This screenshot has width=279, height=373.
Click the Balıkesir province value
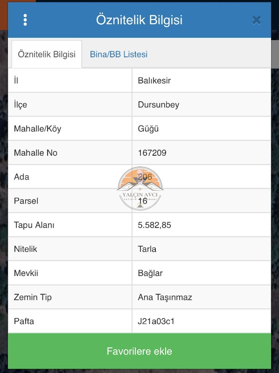154,80
